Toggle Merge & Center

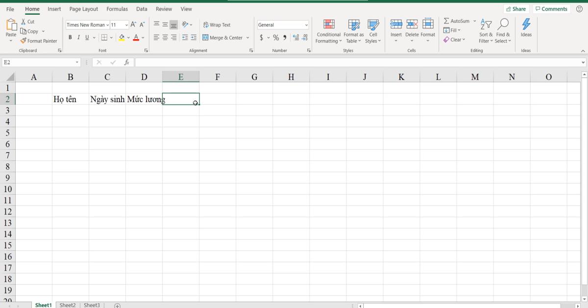(x=223, y=37)
